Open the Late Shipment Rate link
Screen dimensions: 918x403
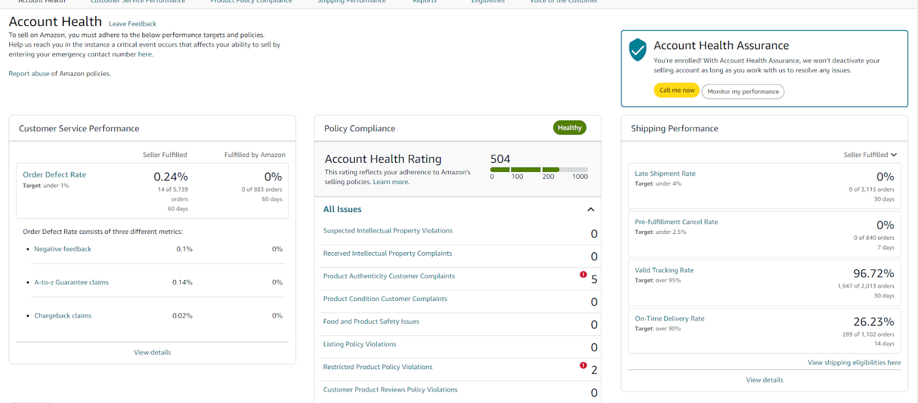665,174
